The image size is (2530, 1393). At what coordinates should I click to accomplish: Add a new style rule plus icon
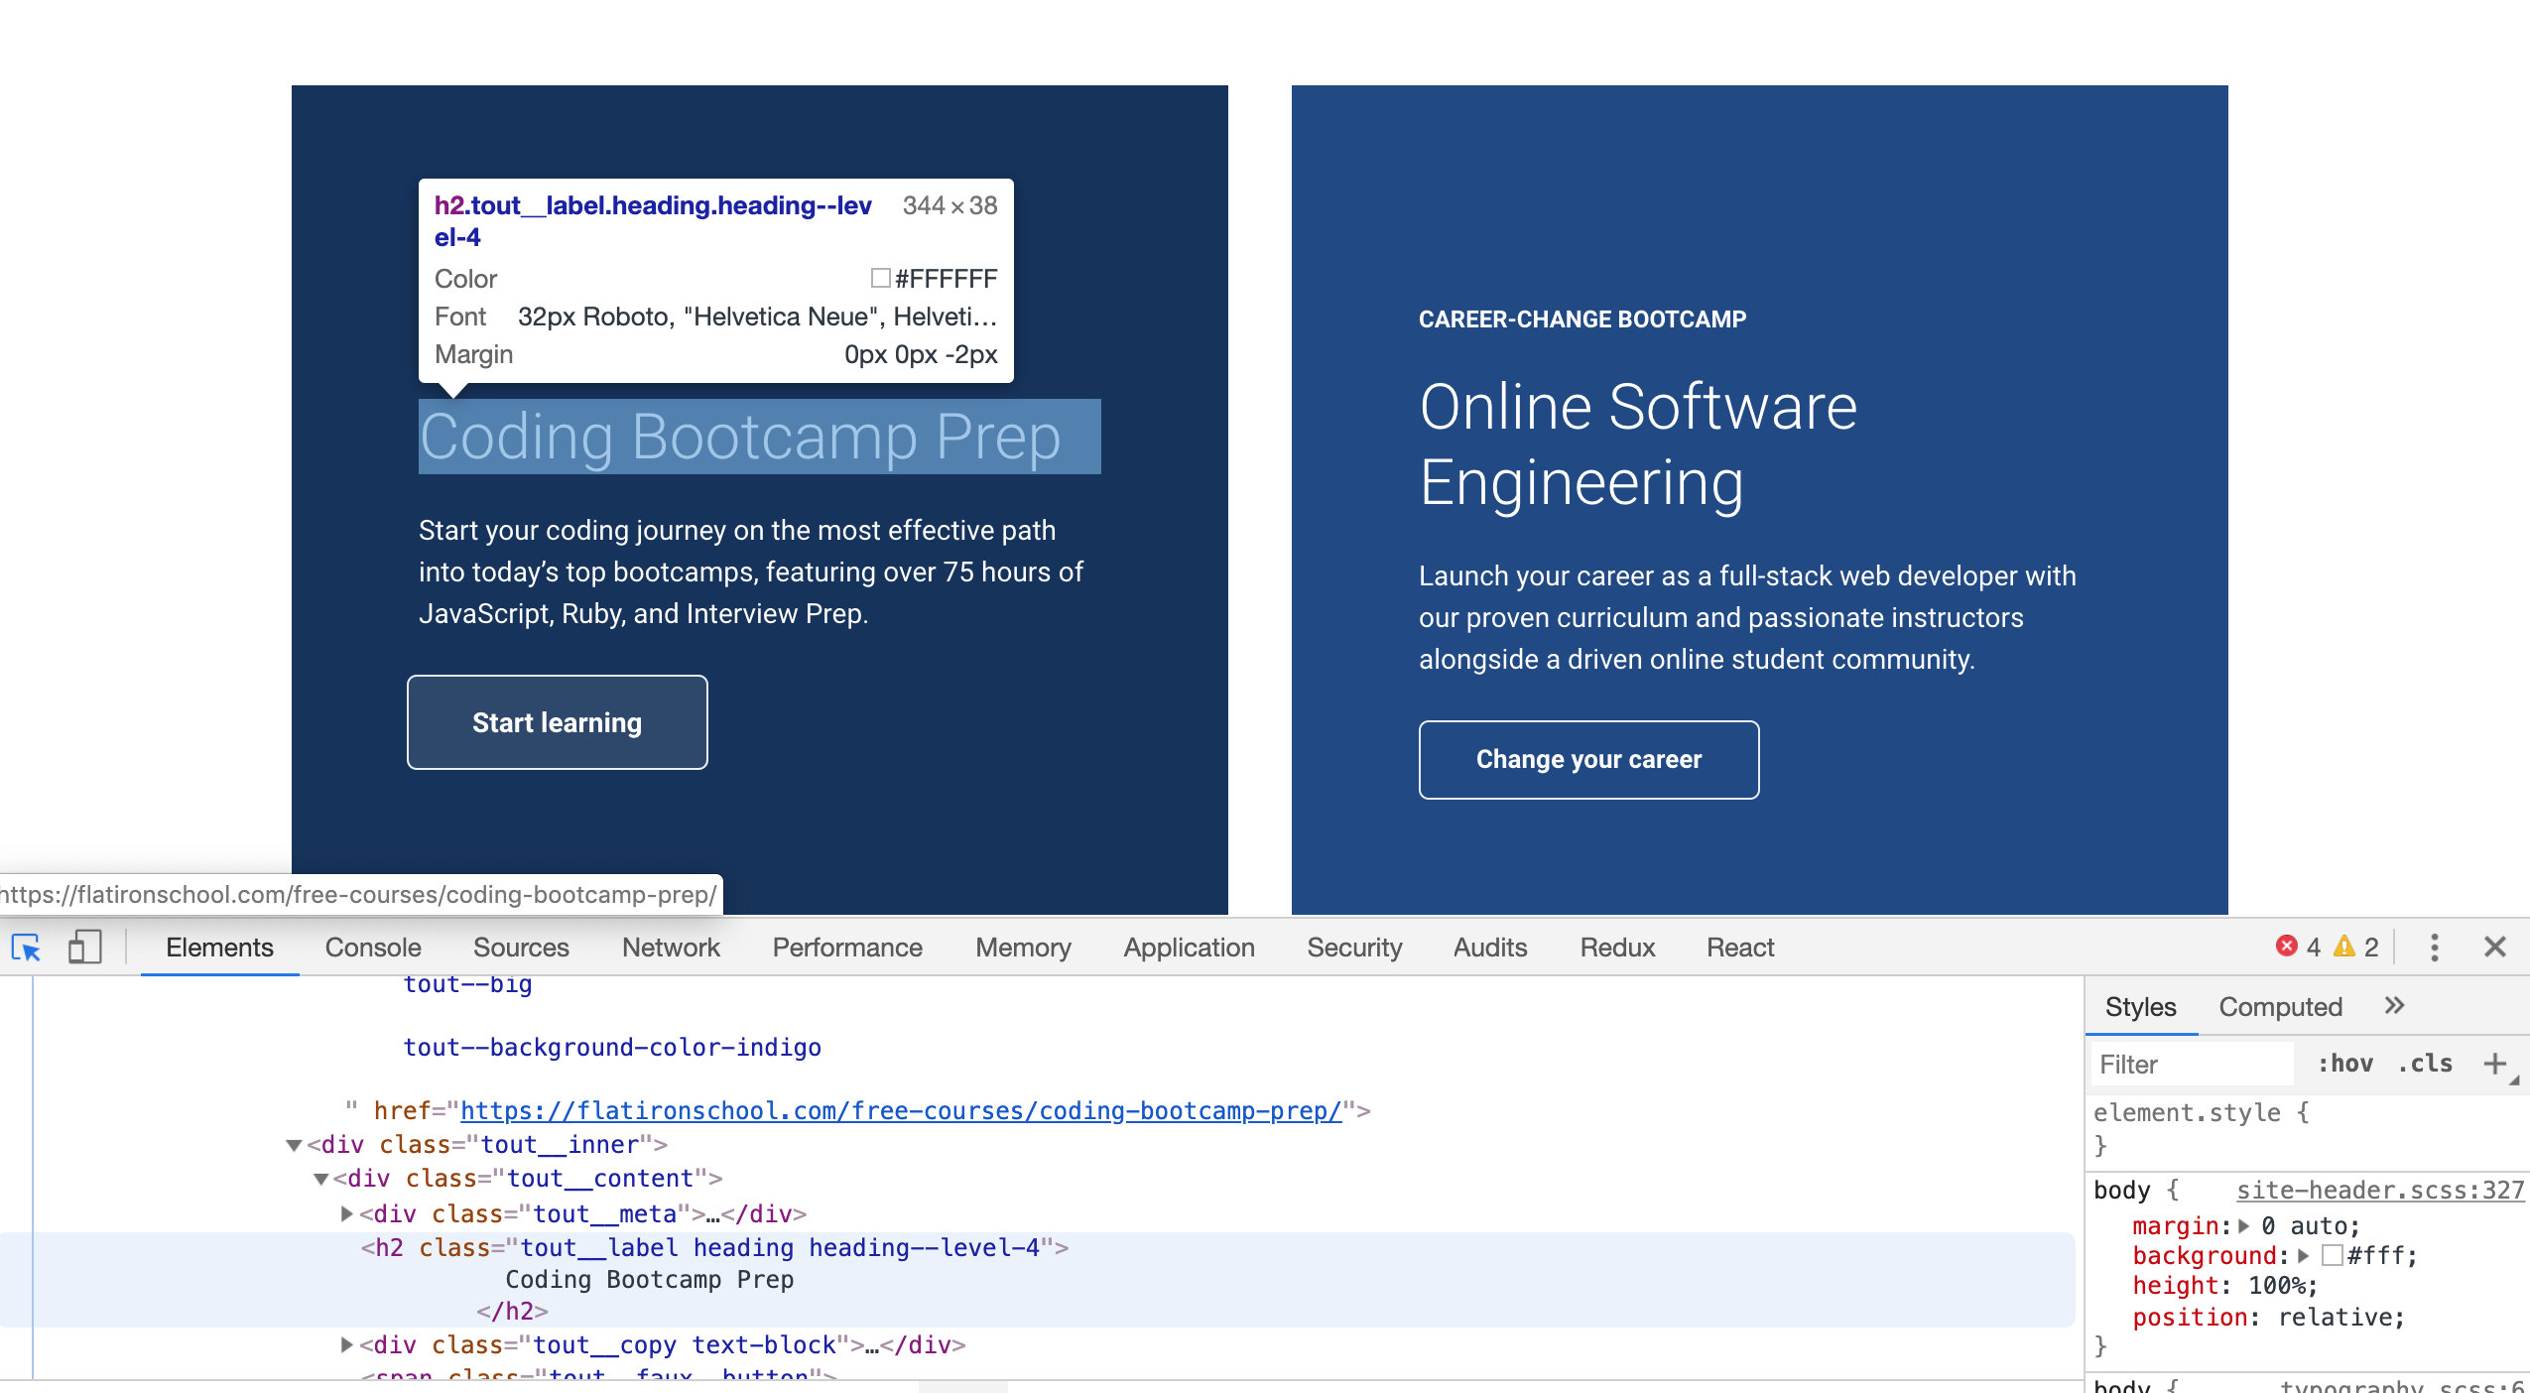pyautogui.click(x=2494, y=1064)
